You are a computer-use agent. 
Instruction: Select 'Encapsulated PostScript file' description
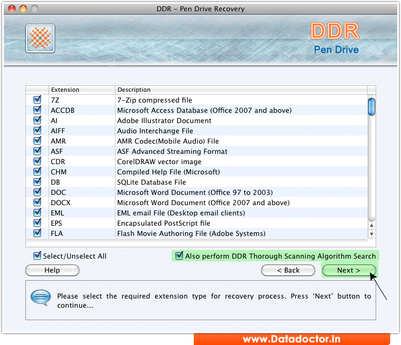point(164,223)
